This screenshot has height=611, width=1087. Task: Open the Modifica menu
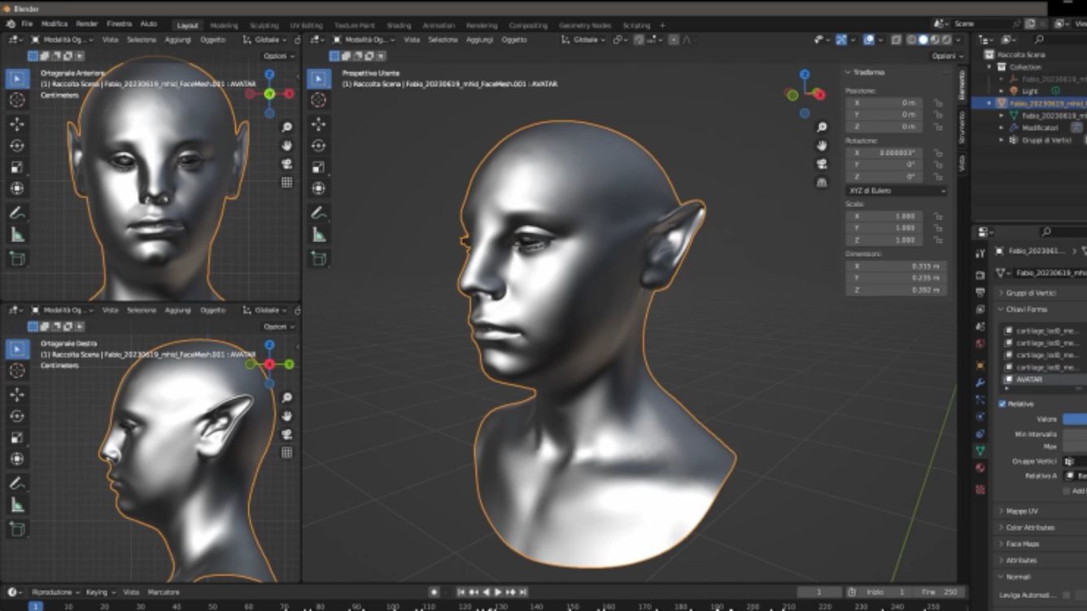55,24
